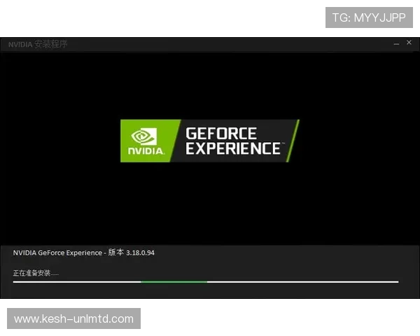Click the 版本 label before the version number

pyautogui.click(x=115, y=253)
